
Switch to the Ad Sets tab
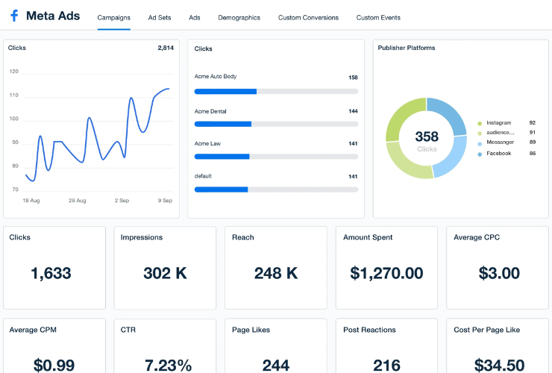click(160, 17)
